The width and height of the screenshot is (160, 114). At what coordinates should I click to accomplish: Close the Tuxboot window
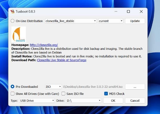pyautogui.click(x=141, y=12)
